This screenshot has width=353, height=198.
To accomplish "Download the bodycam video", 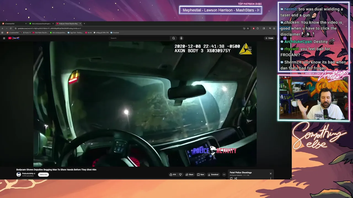I will [213, 174].
